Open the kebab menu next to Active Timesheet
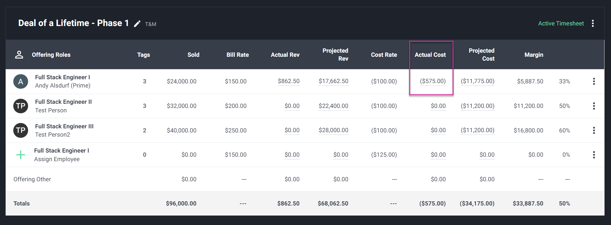611x225 pixels. click(593, 24)
